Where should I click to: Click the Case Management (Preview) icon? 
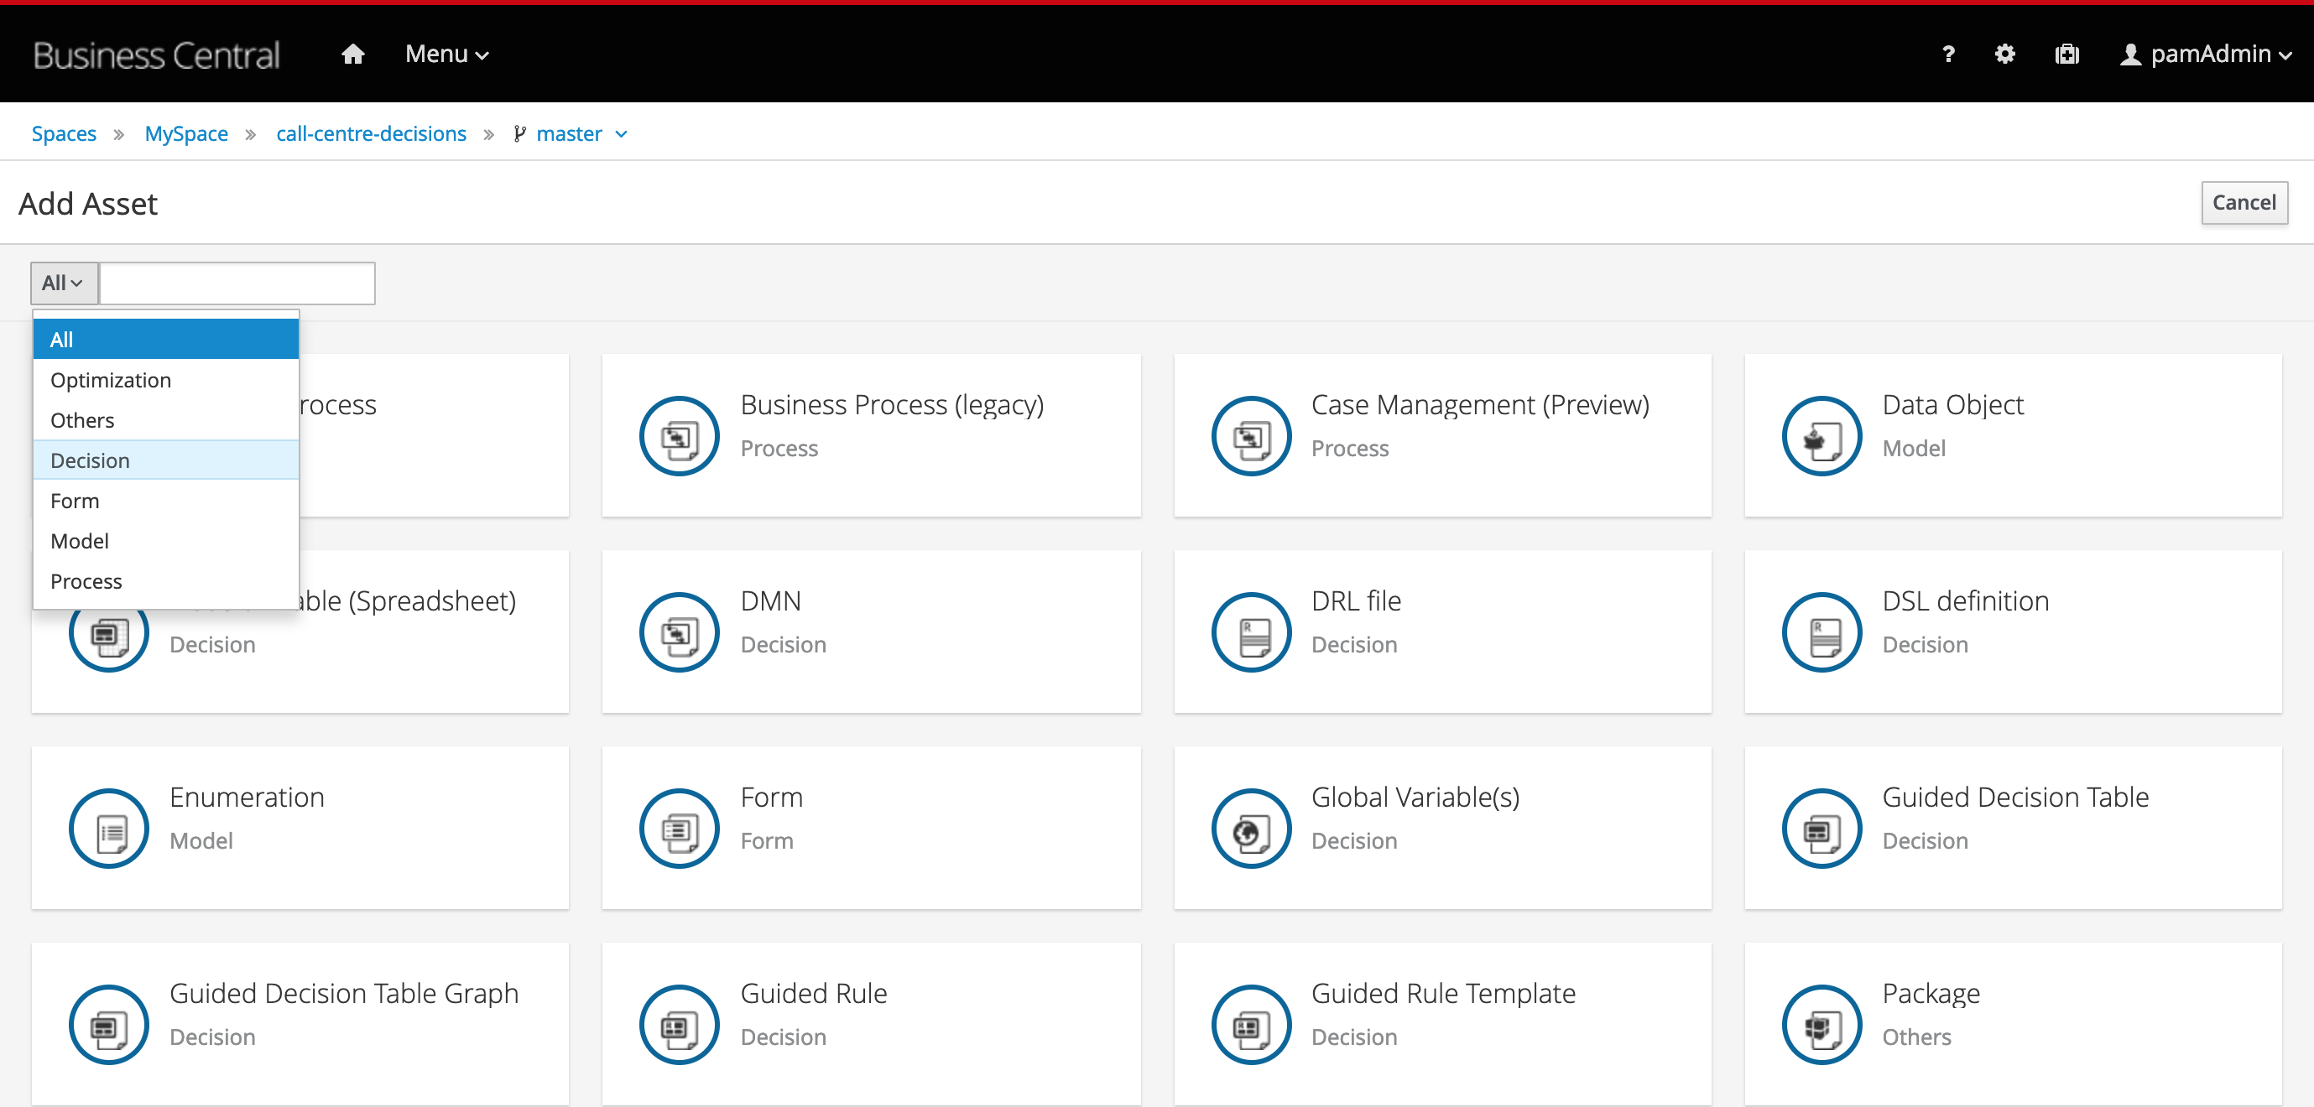(x=1250, y=436)
